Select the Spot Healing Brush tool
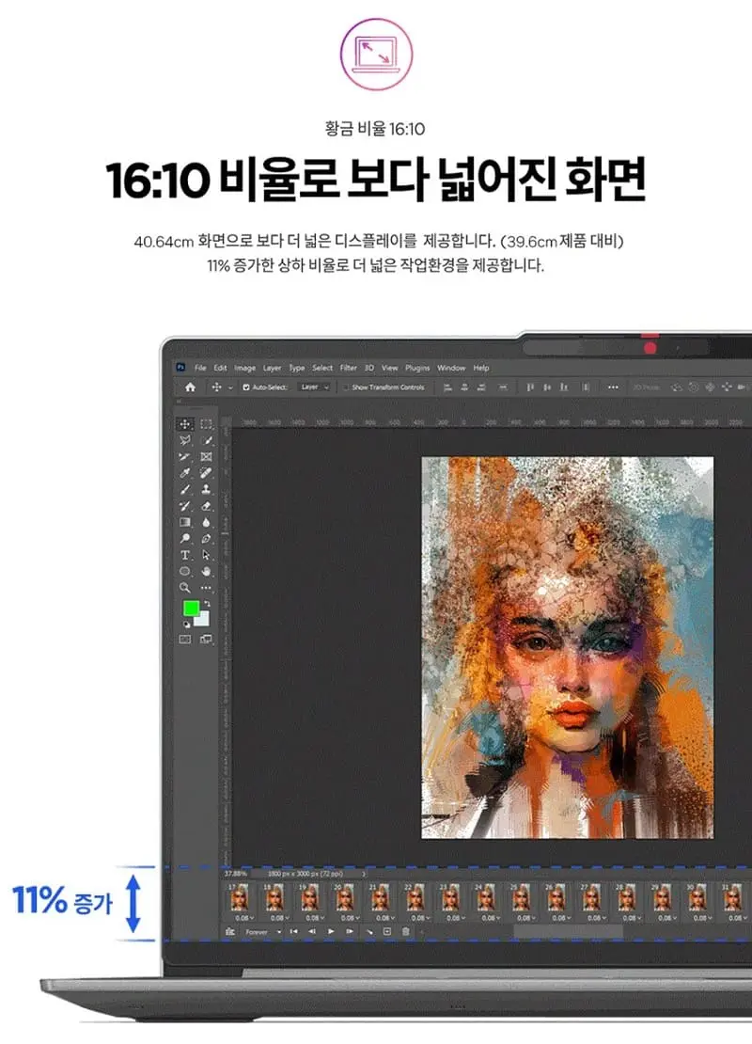Viewport: 752px width, 1044px height. [x=206, y=473]
